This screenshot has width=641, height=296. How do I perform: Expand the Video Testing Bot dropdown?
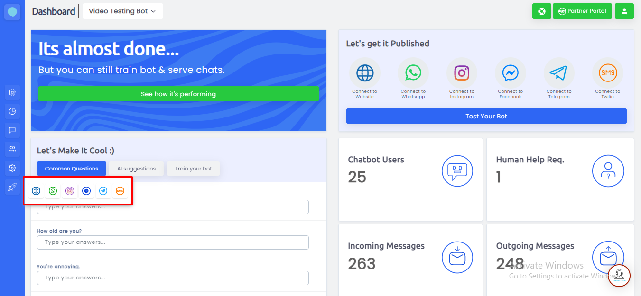(122, 11)
